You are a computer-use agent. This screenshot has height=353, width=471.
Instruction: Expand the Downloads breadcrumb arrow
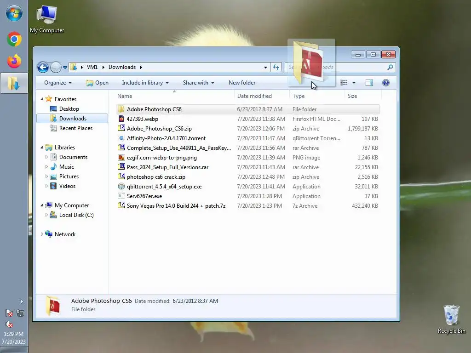141,67
